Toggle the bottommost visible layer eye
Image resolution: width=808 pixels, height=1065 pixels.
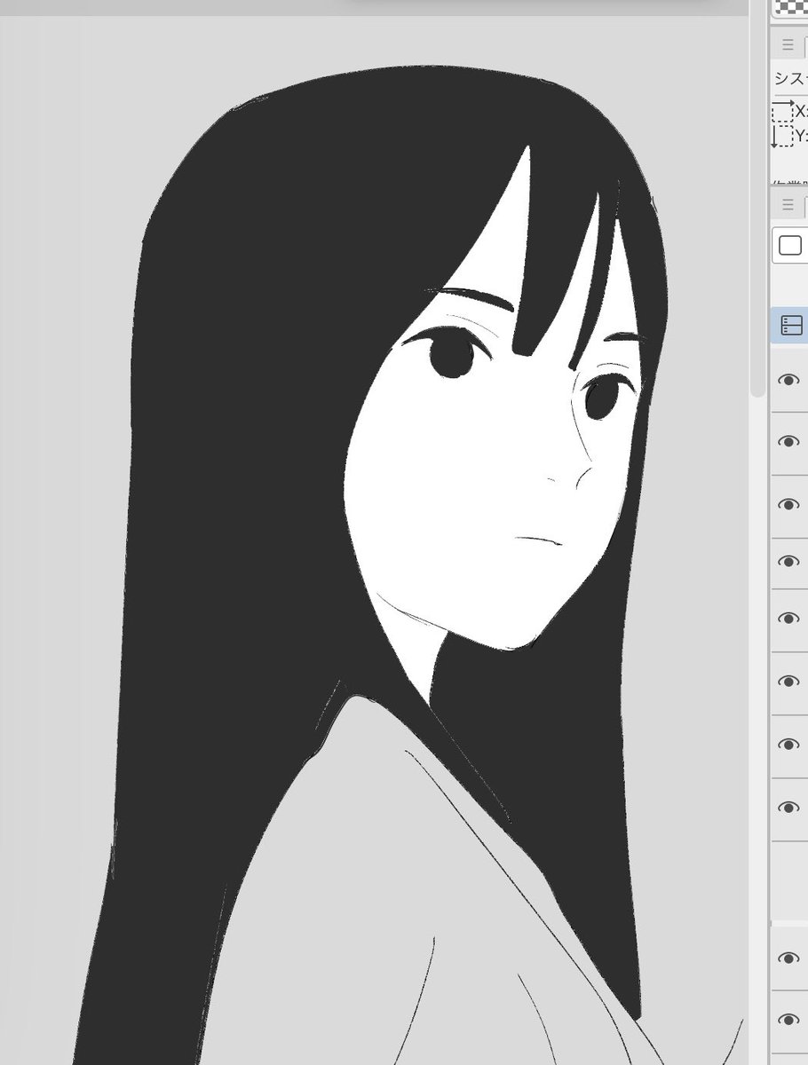click(x=788, y=1022)
